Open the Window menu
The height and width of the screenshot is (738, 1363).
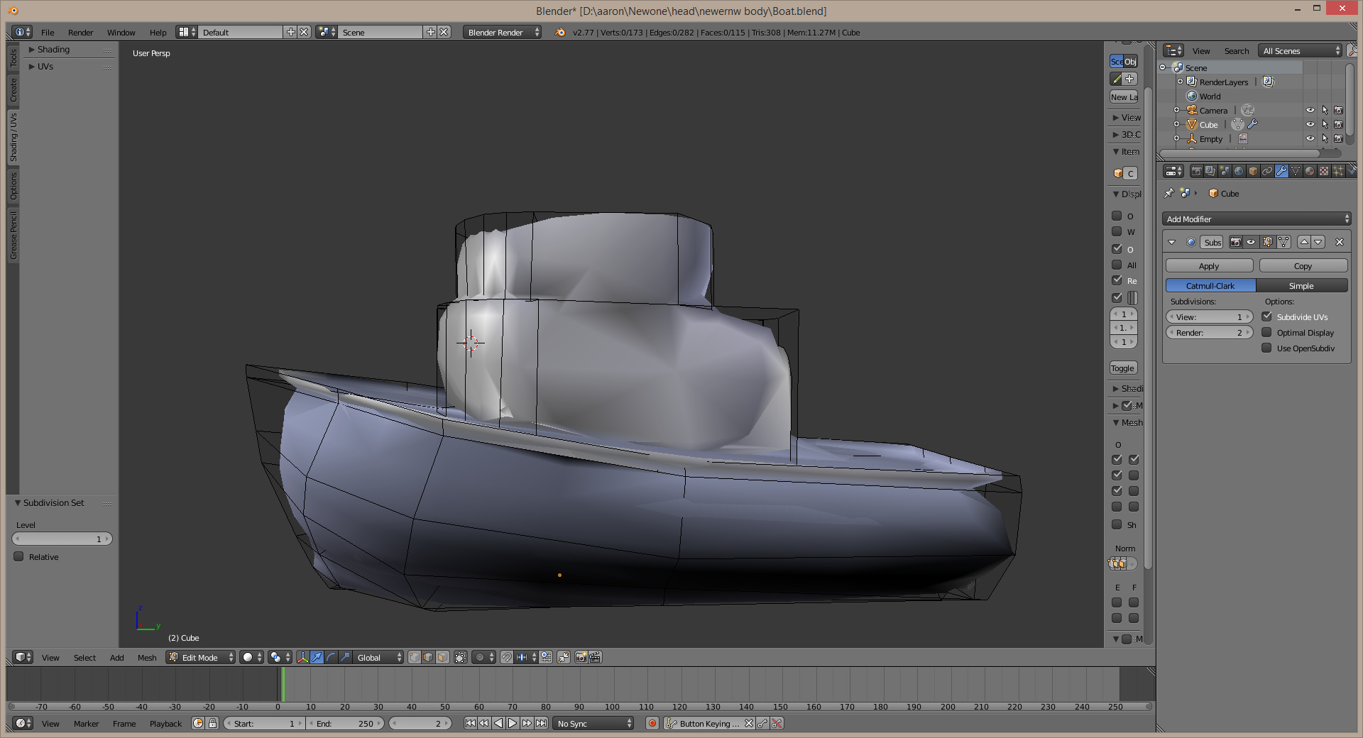point(121,32)
